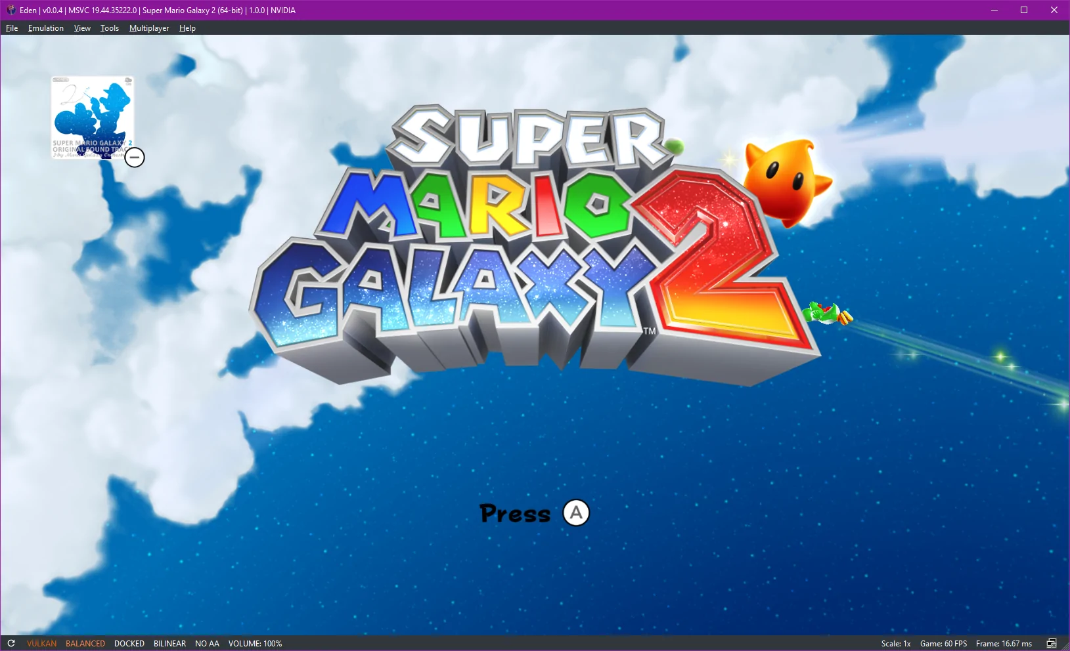
Task: Toggle the DOCKED mode button
Action: pos(129,644)
